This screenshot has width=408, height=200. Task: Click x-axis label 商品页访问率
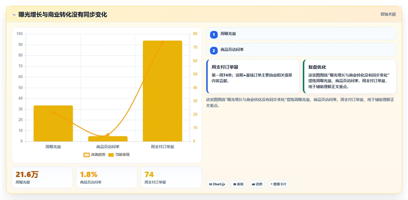coord(108,147)
